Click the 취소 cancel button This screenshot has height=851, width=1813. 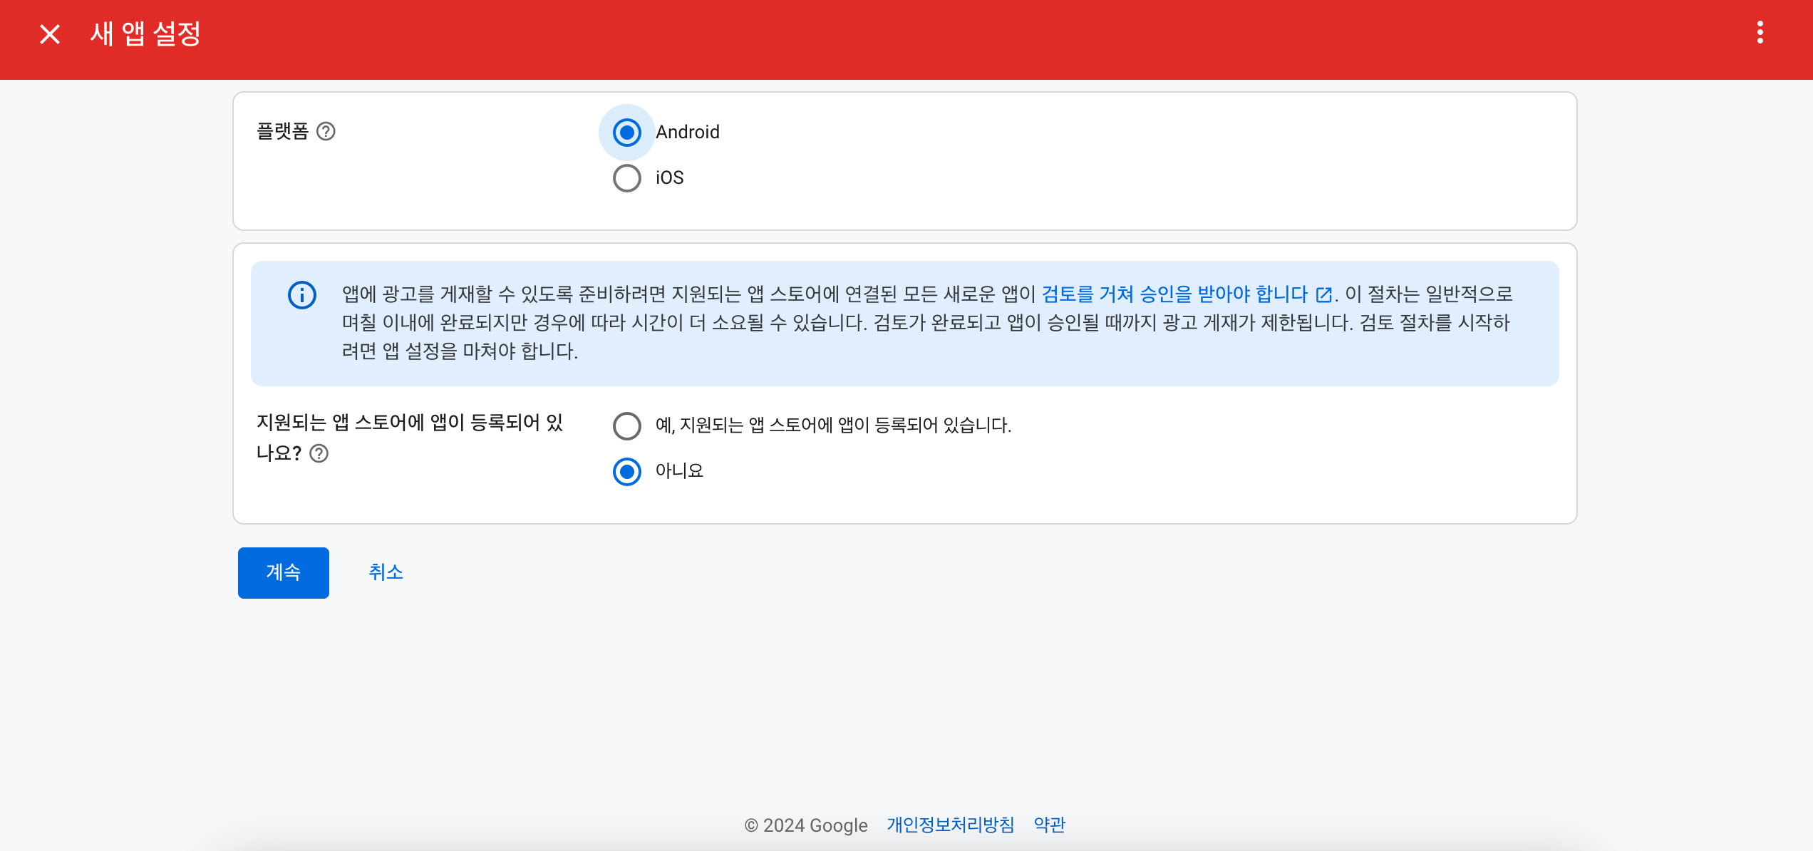[386, 572]
